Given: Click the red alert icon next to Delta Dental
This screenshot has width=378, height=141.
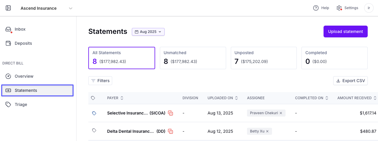Looking at the screenshot, I should pyautogui.click(x=170, y=131).
